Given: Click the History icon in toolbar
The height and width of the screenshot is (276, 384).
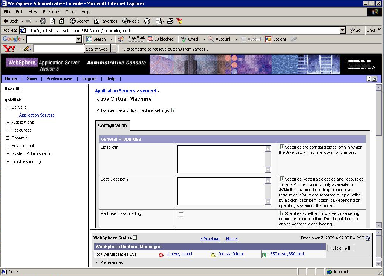Looking at the screenshot, I should click(147, 21).
